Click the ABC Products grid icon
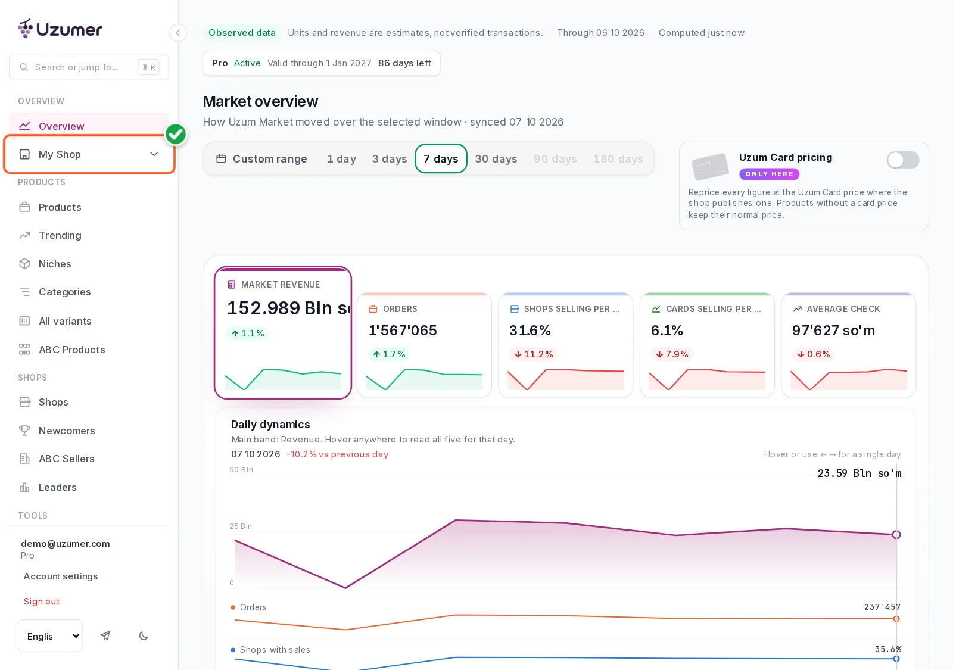Image resolution: width=953 pixels, height=670 pixels. [x=24, y=350]
